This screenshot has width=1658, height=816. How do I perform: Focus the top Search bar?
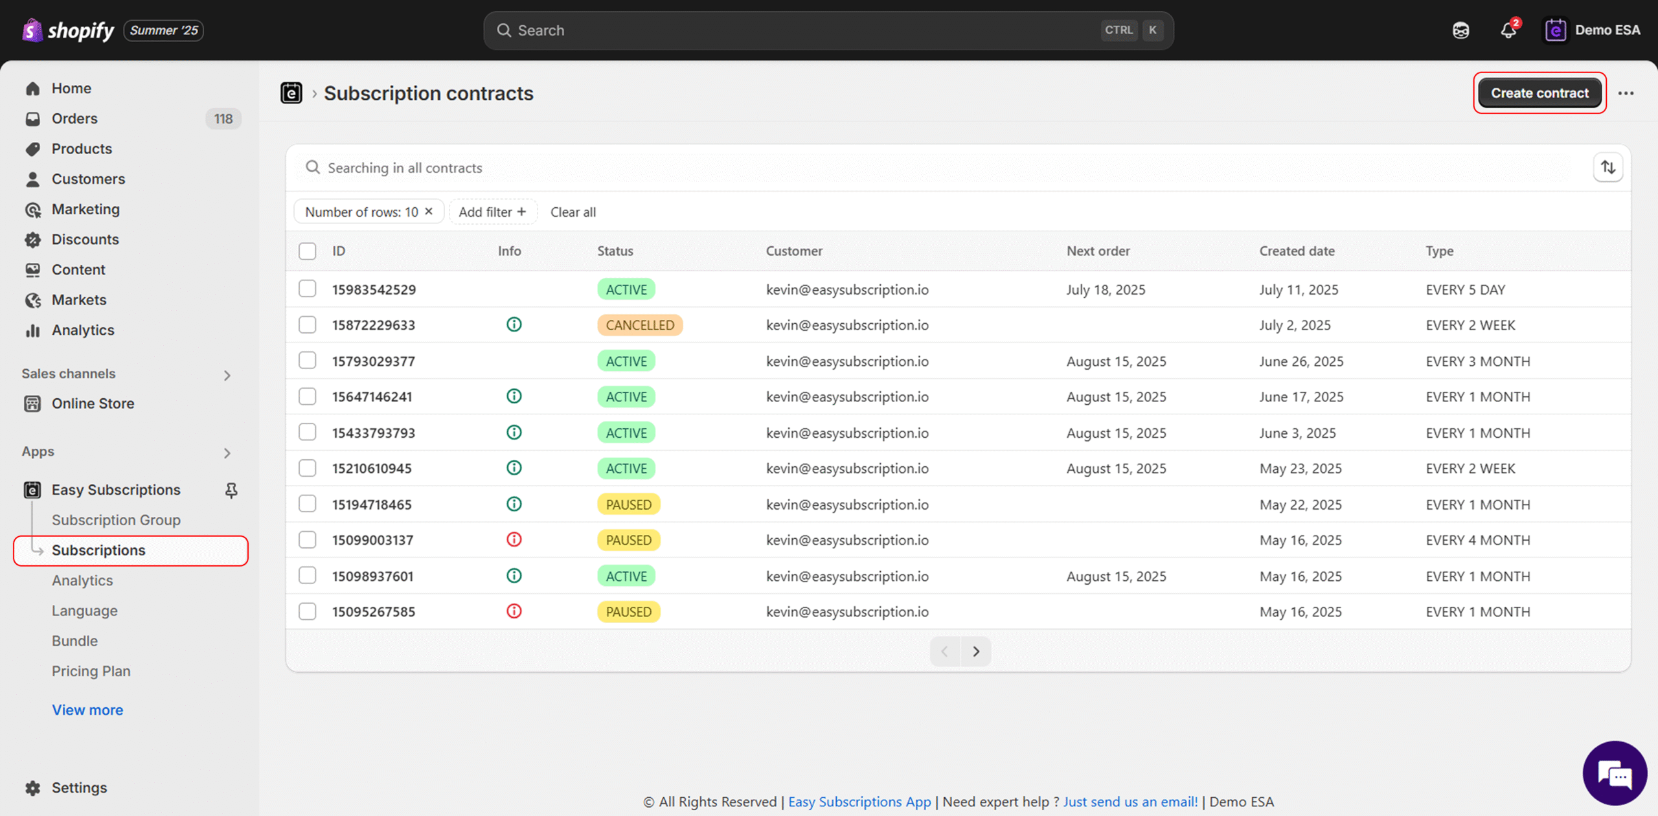click(x=828, y=30)
